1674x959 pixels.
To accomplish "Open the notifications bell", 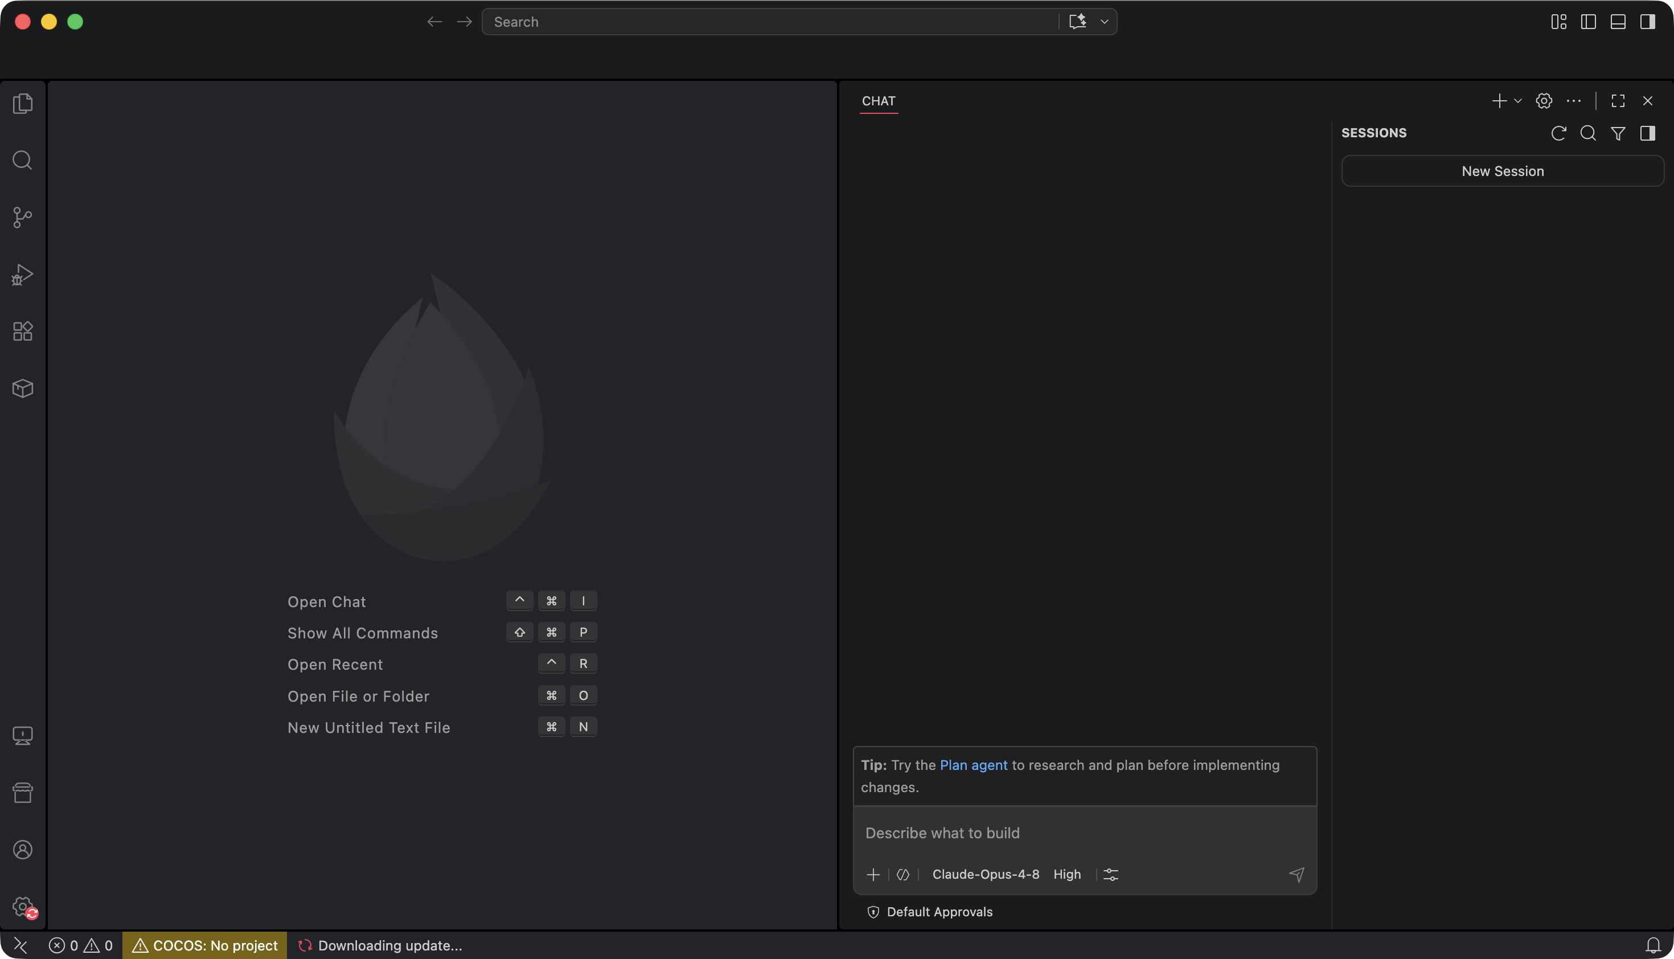I will pyautogui.click(x=1653, y=945).
